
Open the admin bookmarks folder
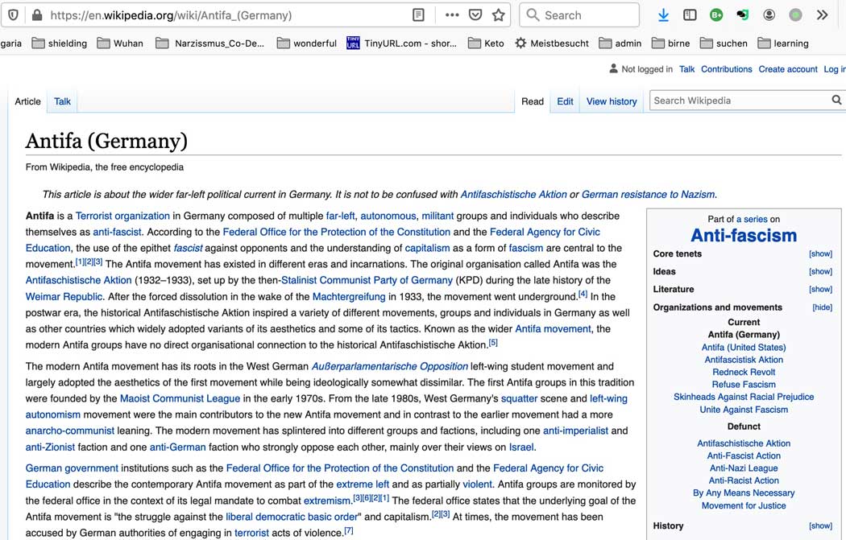click(x=620, y=43)
